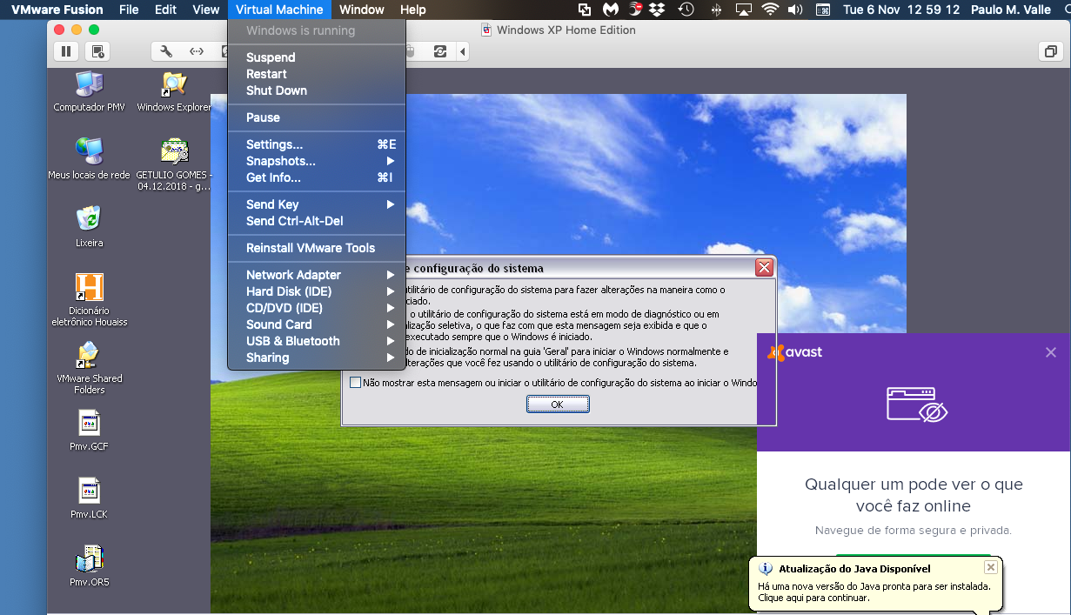Dismiss the Avast popup with X
The height and width of the screenshot is (615, 1071).
tap(1051, 352)
